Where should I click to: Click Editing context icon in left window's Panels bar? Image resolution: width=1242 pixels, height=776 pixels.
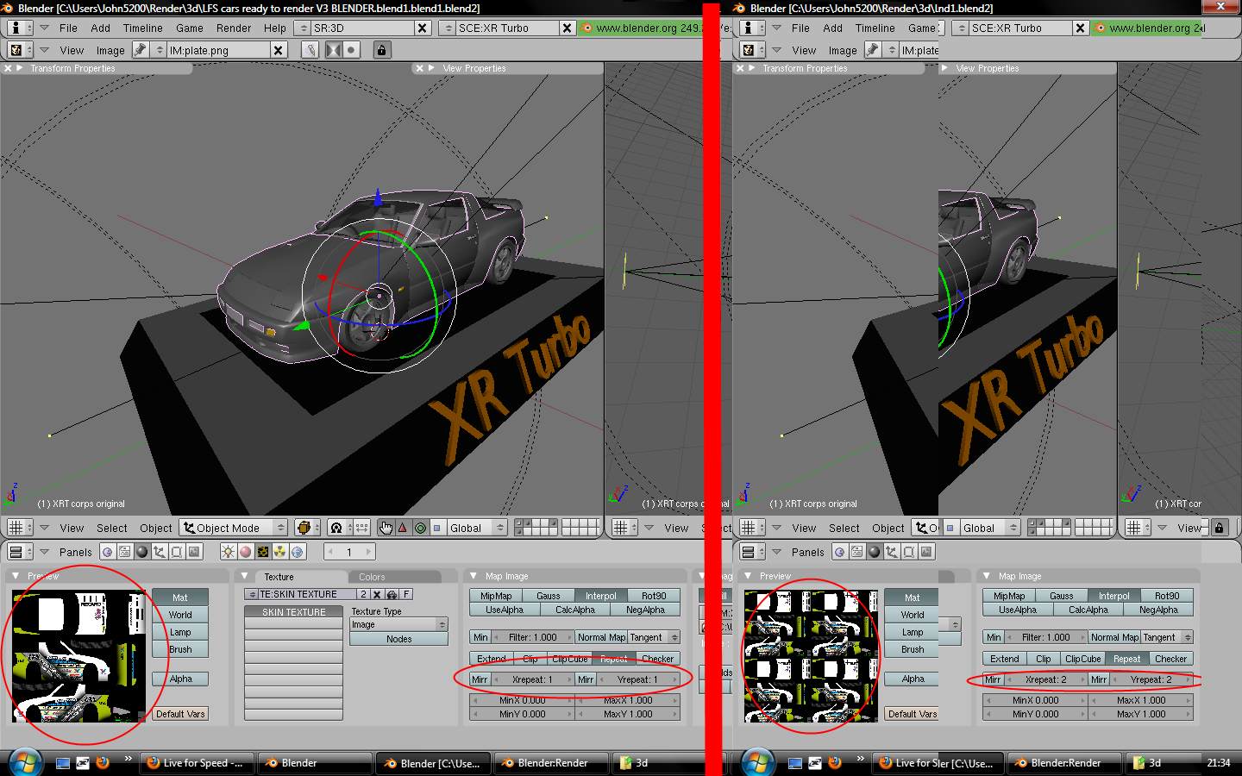click(x=177, y=552)
